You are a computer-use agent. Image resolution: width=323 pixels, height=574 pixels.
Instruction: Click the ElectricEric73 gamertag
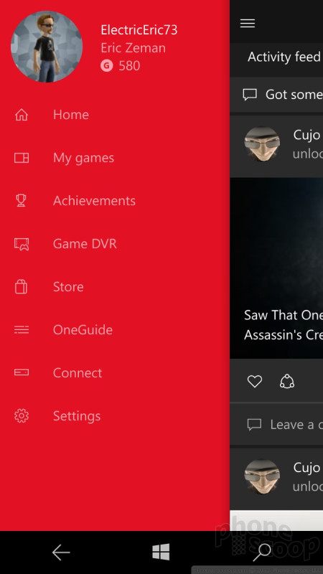139,30
